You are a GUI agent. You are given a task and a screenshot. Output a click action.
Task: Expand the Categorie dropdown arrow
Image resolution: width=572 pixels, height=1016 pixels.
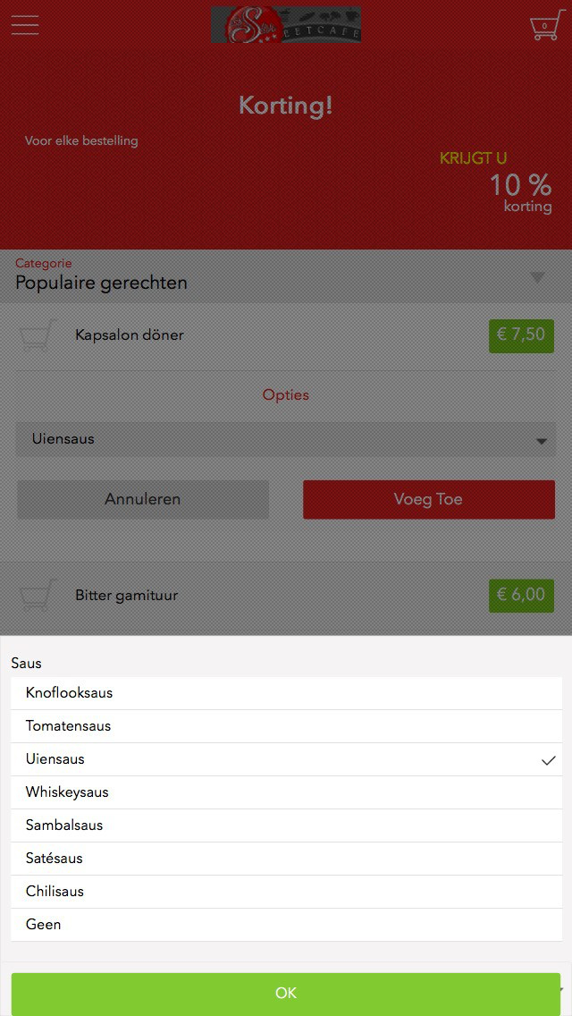pos(537,277)
